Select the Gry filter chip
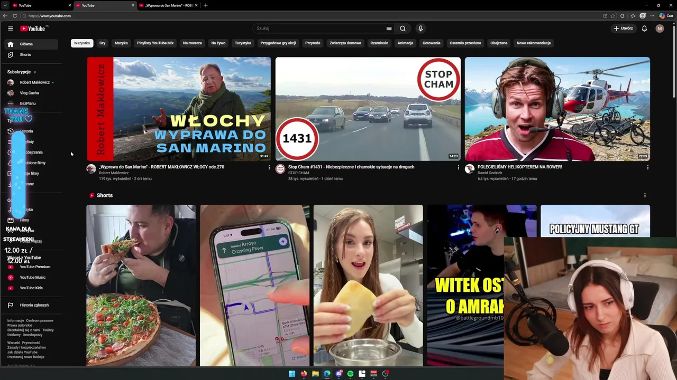Screen dimensions: 677x380 tap(103, 43)
